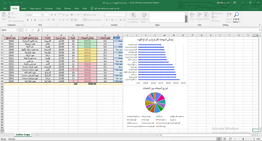Screen dimensions: 262x141
Task: Open the File menu
Action: tap(5, 8)
